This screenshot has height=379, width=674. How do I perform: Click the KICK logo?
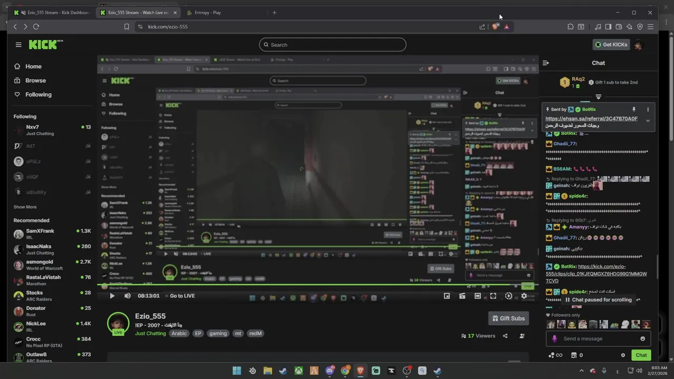(45, 45)
